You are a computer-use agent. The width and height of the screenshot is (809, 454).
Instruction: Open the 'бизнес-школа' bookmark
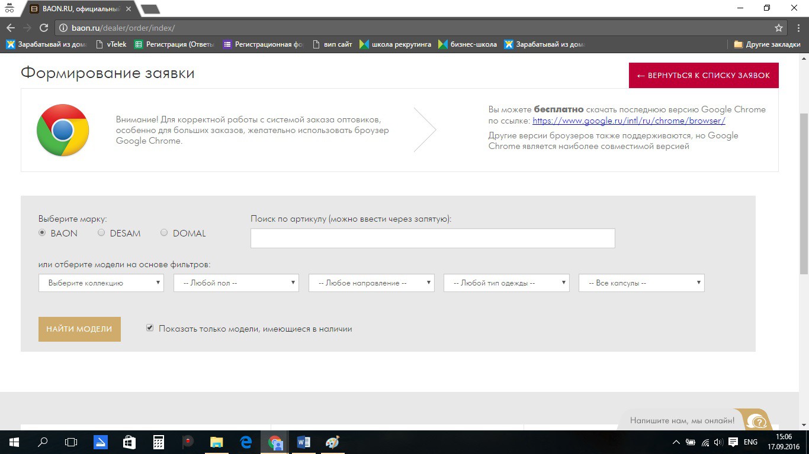(x=468, y=44)
